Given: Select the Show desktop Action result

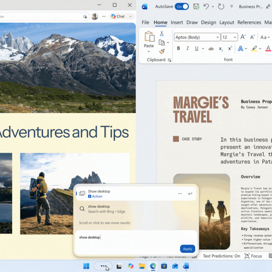Looking at the screenshot, I should tap(136, 194).
